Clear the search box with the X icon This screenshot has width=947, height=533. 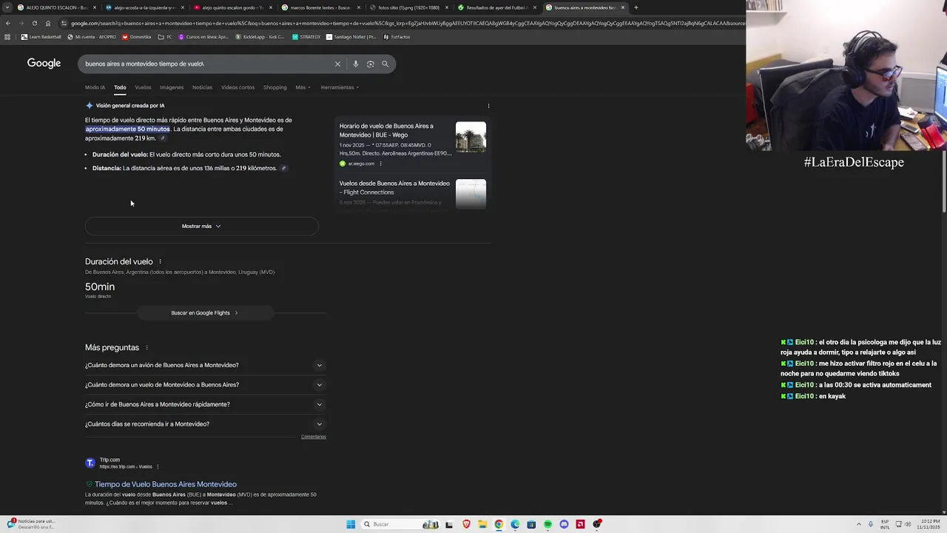pyautogui.click(x=337, y=64)
